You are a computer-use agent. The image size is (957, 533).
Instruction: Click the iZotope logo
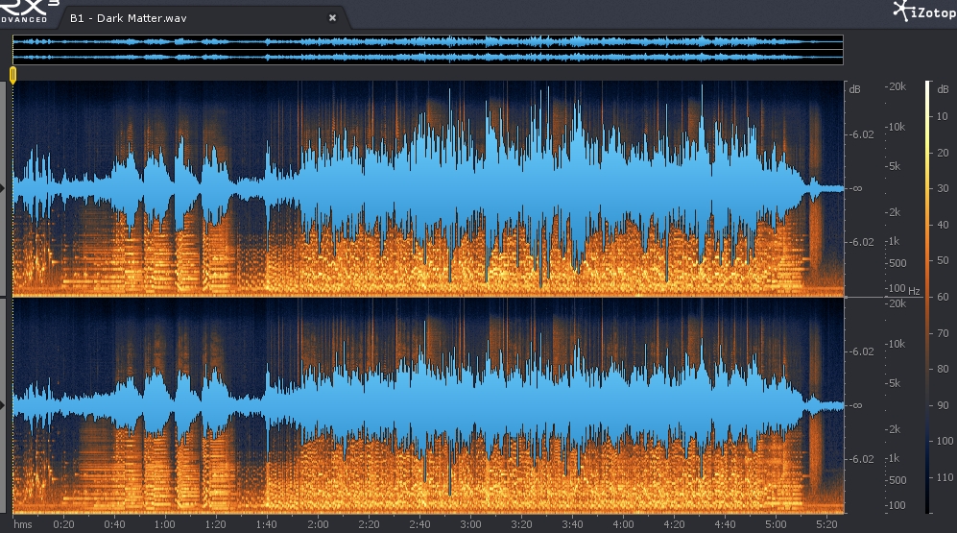pyautogui.click(x=923, y=12)
